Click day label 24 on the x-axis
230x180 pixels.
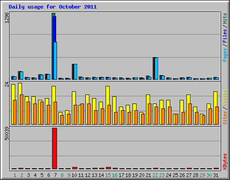168,175
